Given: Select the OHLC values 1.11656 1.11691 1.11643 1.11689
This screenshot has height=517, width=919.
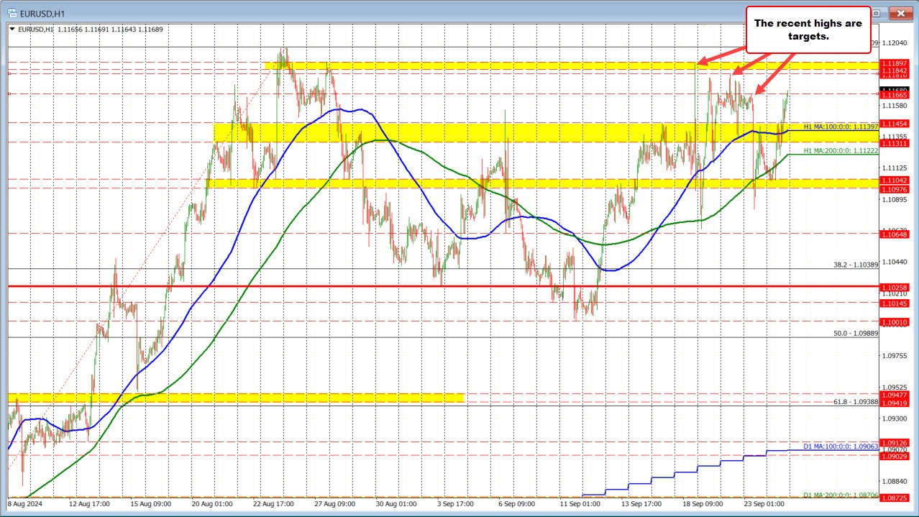Looking at the screenshot, I should click(111, 29).
